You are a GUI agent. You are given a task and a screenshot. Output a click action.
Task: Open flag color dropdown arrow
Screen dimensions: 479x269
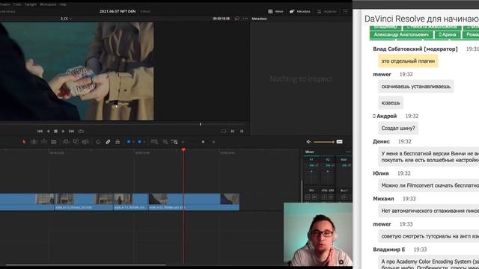pos(133,142)
